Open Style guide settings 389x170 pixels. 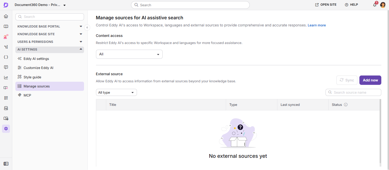pos(50,77)
